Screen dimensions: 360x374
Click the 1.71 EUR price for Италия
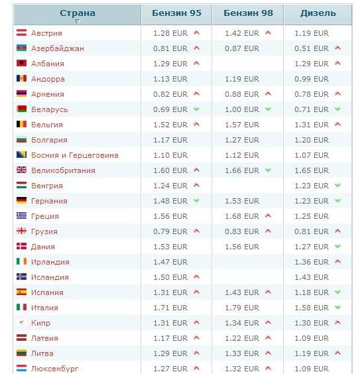coord(170,308)
